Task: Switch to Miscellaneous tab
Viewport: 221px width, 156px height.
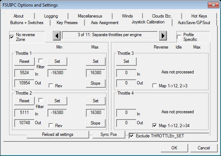Action: pos(90,16)
